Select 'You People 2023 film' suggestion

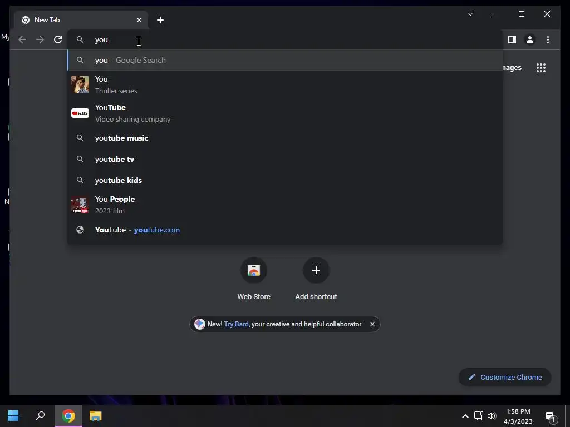coord(285,205)
